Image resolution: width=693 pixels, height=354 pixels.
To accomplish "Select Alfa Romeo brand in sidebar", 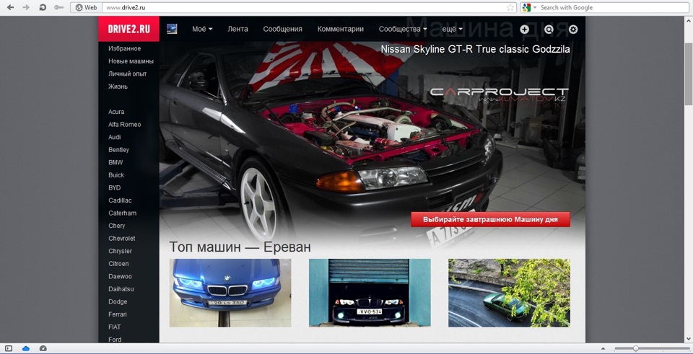I will click(x=125, y=125).
